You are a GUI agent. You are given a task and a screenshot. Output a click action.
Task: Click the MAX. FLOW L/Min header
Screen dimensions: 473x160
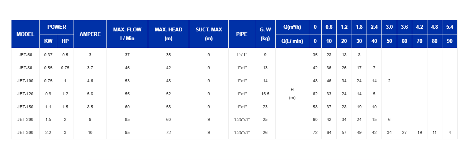click(127, 34)
